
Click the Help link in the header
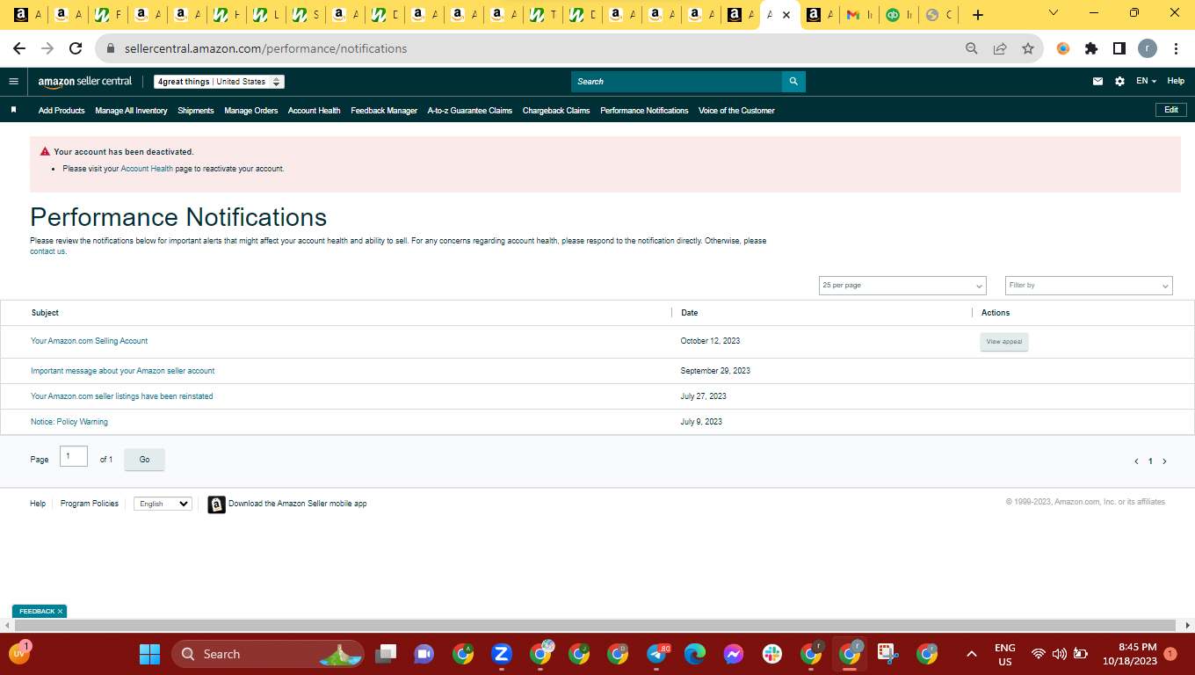pos(1176,82)
